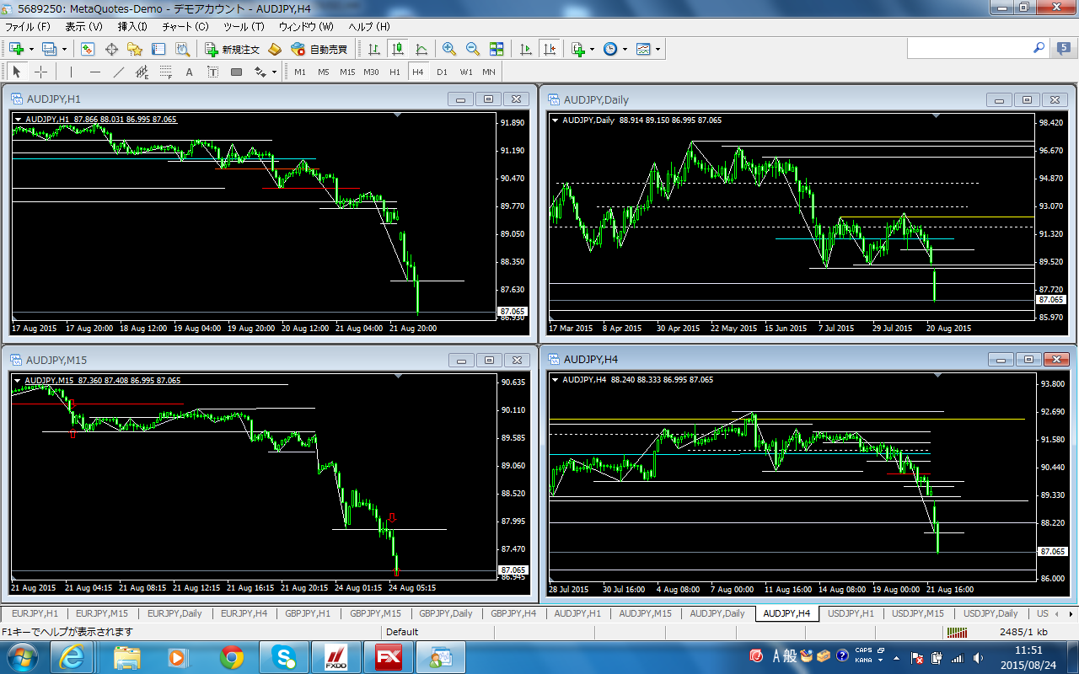Click the tile windows icon
The width and height of the screenshot is (1079, 674).
[x=497, y=50]
